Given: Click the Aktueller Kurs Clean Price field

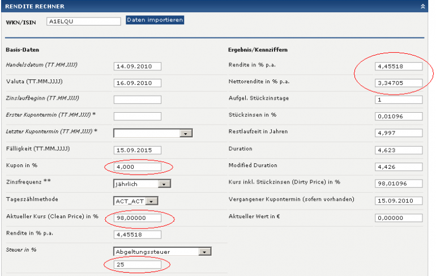Looking at the screenshot, I should (138, 218).
